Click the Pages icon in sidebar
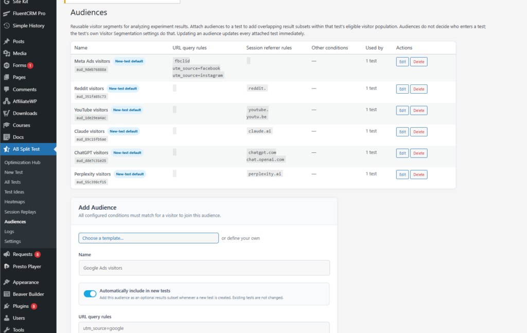The image size is (527, 333). (6, 77)
